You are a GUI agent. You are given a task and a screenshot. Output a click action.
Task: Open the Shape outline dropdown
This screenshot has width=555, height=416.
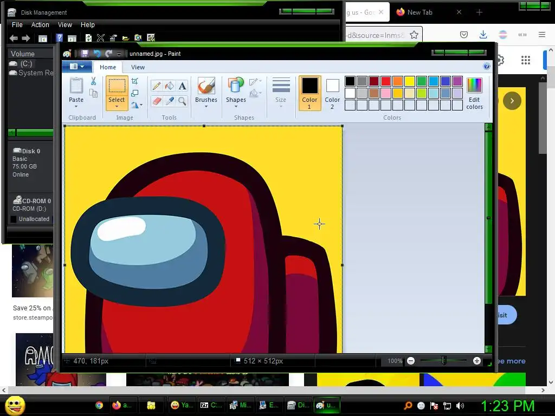[x=256, y=82]
